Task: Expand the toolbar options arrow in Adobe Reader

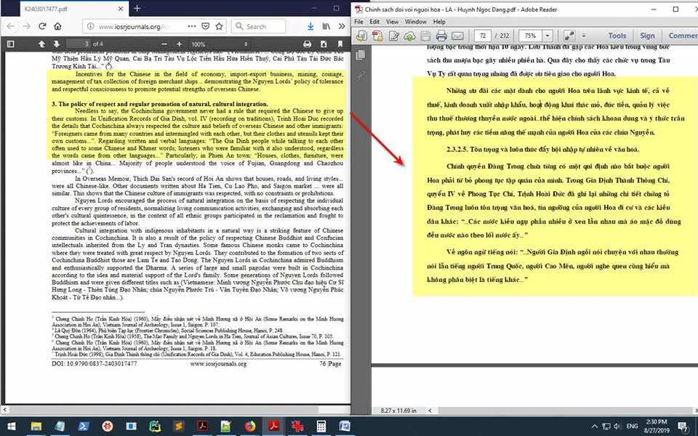Action: pyautogui.click(x=584, y=36)
